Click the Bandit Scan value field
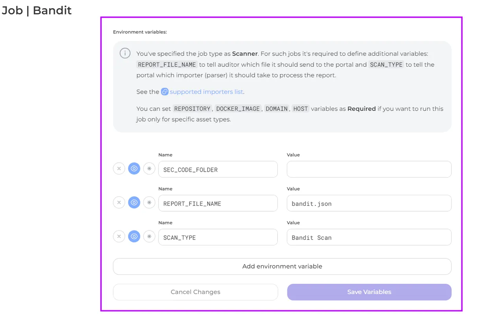Image resolution: width=503 pixels, height=323 pixels. (x=369, y=237)
